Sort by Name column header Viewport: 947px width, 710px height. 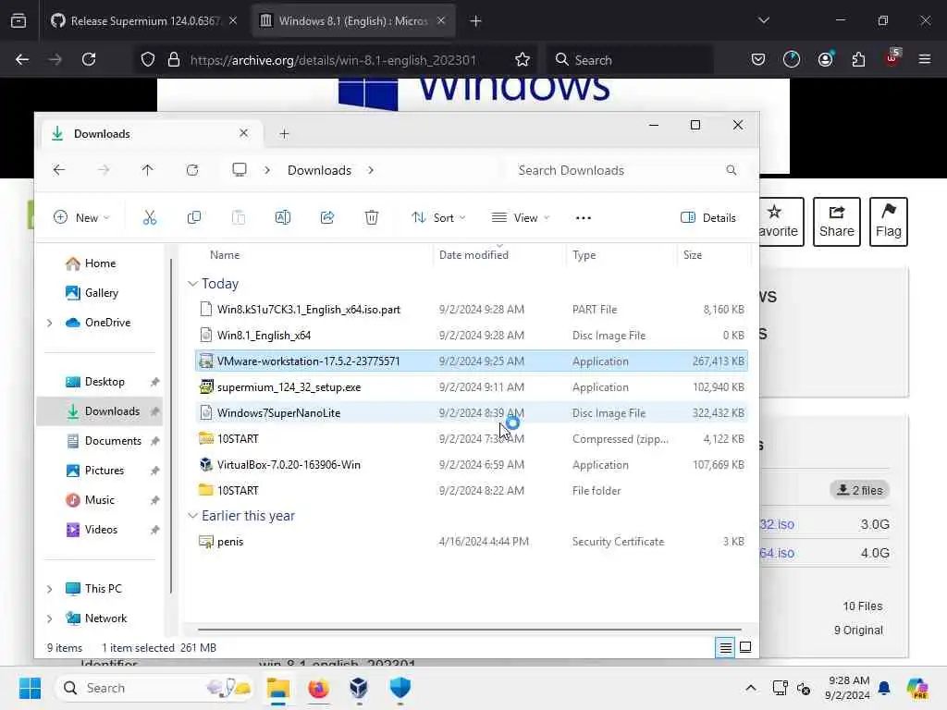225,255
